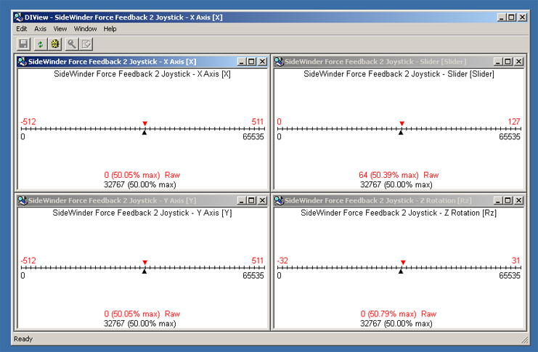Click the heading text ending 'X Axis [X]' inside the pane
Viewport: 538px width, 352px height.
[142, 74]
